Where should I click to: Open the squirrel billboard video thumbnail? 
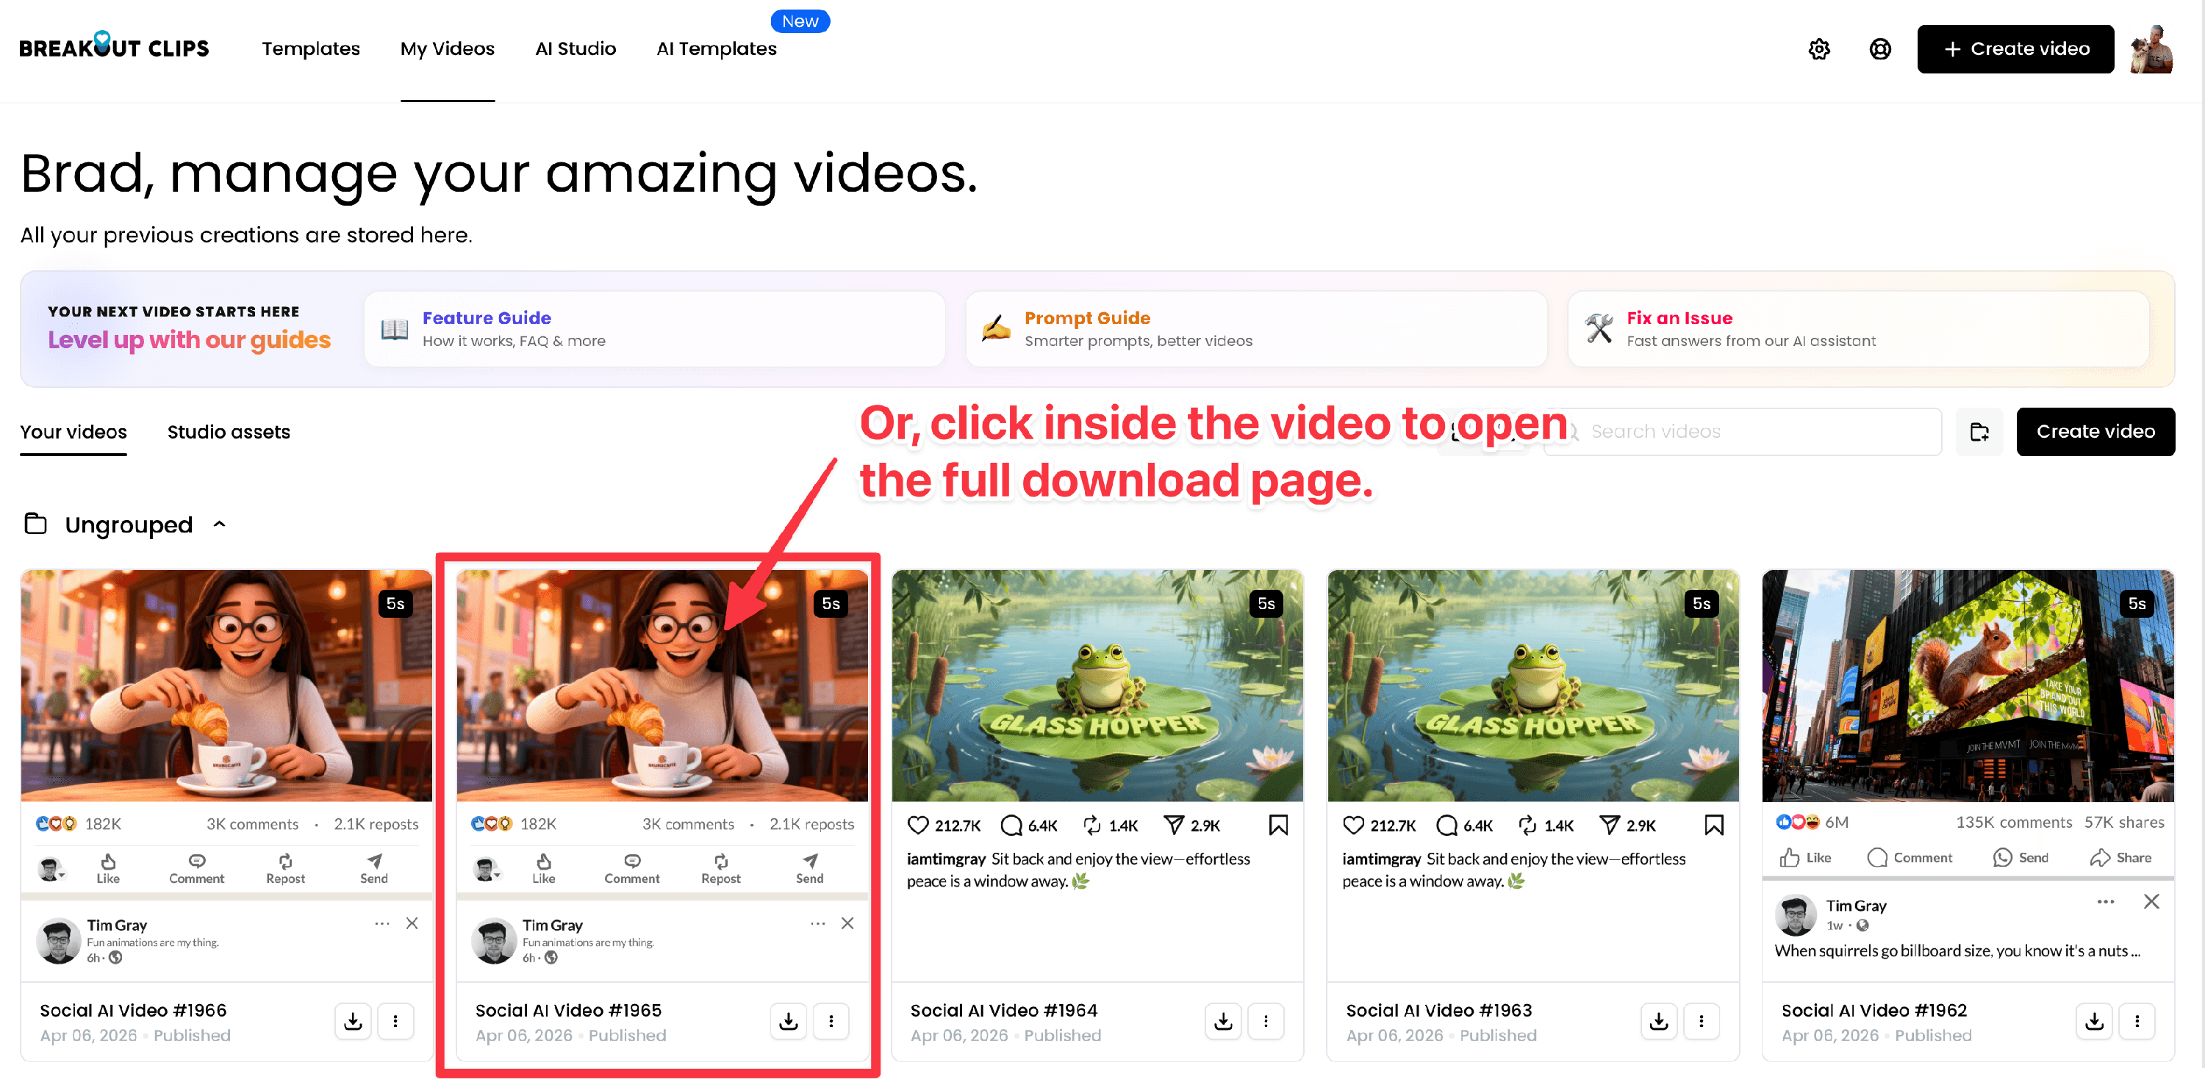pos(1967,685)
